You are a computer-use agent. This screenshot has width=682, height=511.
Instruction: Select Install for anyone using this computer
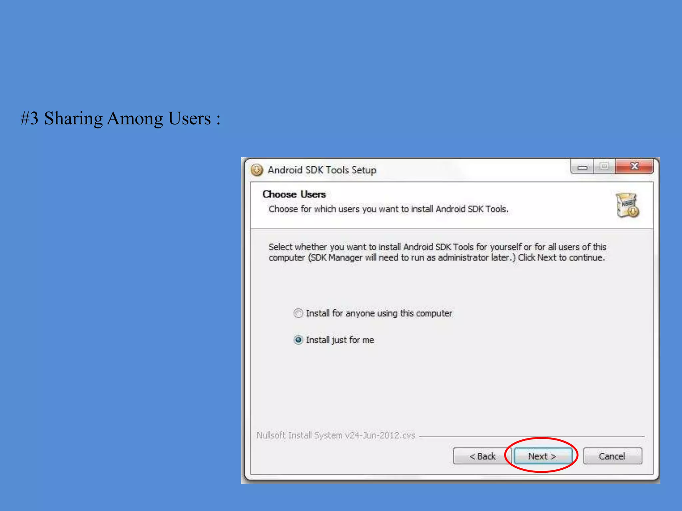click(373, 313)
